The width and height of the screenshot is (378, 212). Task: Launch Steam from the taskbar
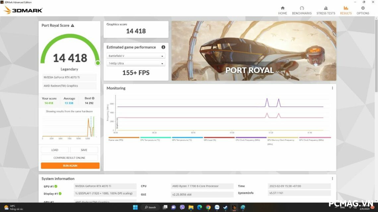click(225, 207)
